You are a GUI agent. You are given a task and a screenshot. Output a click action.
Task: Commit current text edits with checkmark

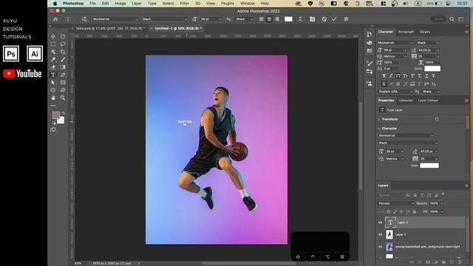[x=334, y=19]
